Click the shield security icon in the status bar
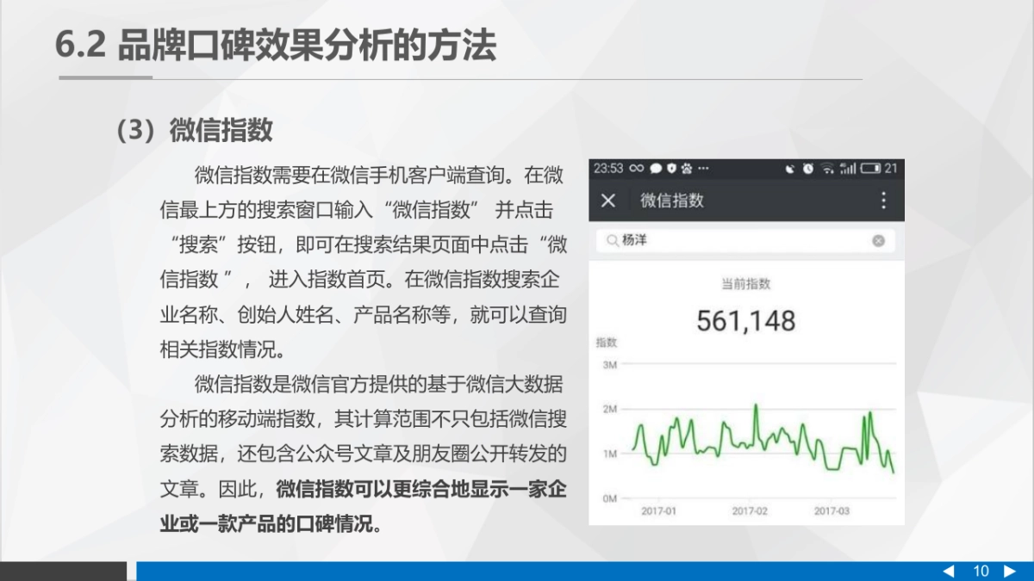The height and width of the screenshot is (581, 1034). tap(672, 167)
